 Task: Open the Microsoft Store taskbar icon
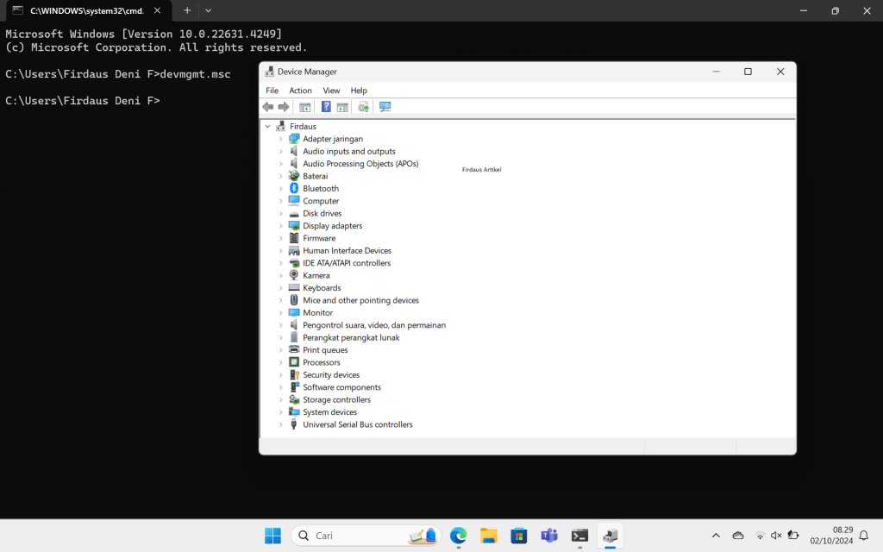click(518, 536)
